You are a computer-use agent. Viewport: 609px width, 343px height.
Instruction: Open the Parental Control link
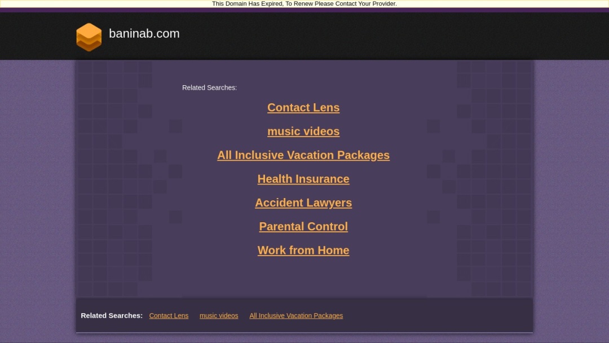[x=303, y=226]
